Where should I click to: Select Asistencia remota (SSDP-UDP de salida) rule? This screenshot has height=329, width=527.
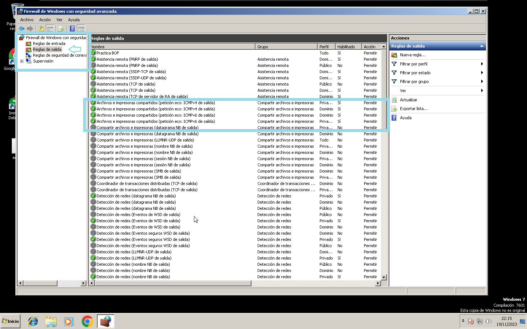(131, 78)
